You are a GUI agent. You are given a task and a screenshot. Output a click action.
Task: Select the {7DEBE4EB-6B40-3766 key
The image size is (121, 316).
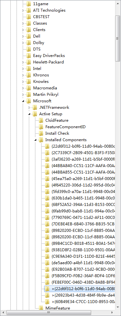(83, 224)
